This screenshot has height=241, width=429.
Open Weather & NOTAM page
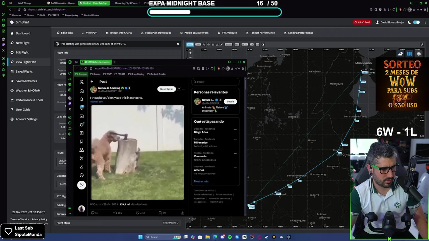tap(28, 90)
